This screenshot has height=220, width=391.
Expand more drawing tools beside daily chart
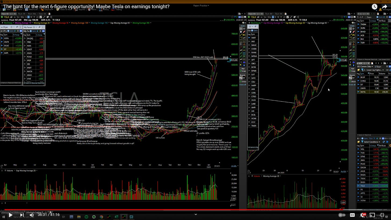[x=243, y=26]
